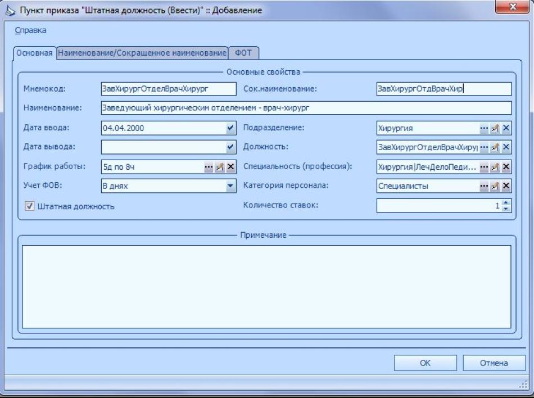Open the Подразделение lookup ellipsis button
Viewport: 534px width, 398px height.
[x=484, y=128]
